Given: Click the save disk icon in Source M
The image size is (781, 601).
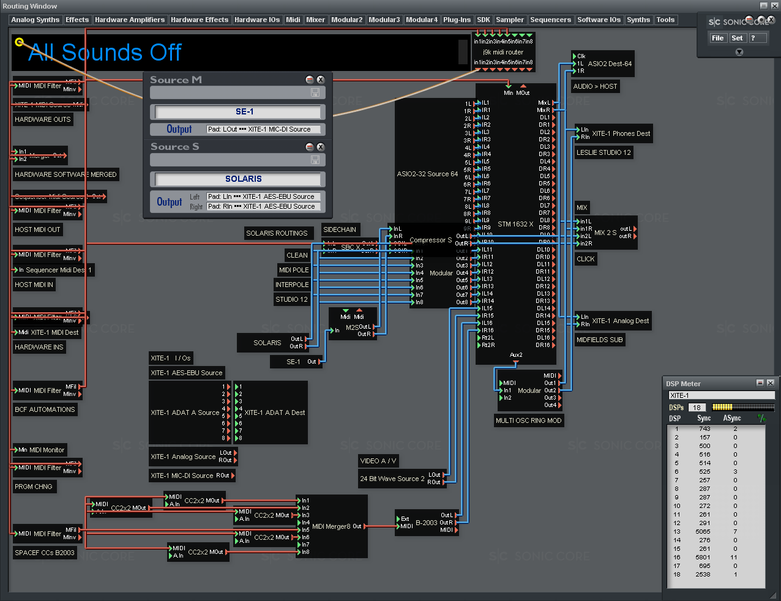Looking at the screenshot, I should click(x=315, y=92).
